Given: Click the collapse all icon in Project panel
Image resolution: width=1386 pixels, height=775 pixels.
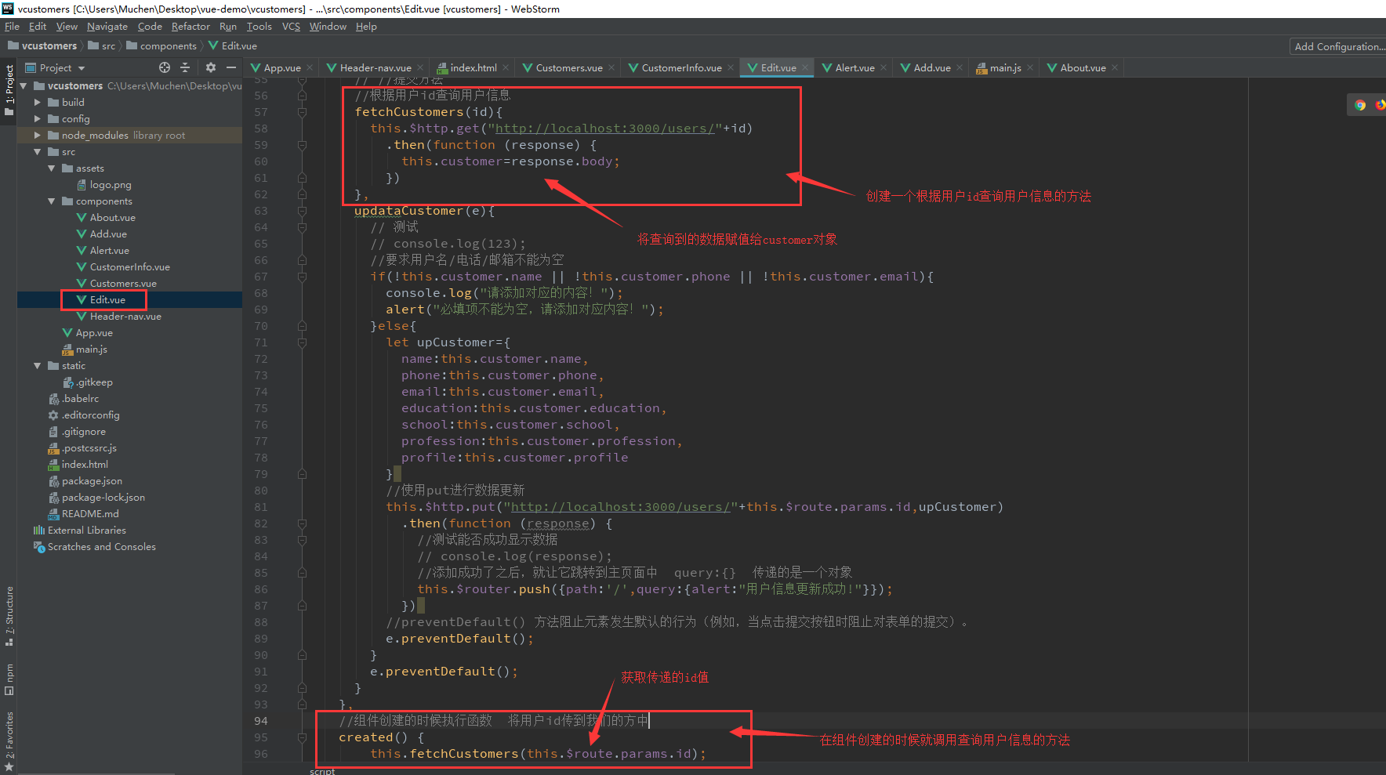Looking at the screenshot, I should click(x=185, y=68).
